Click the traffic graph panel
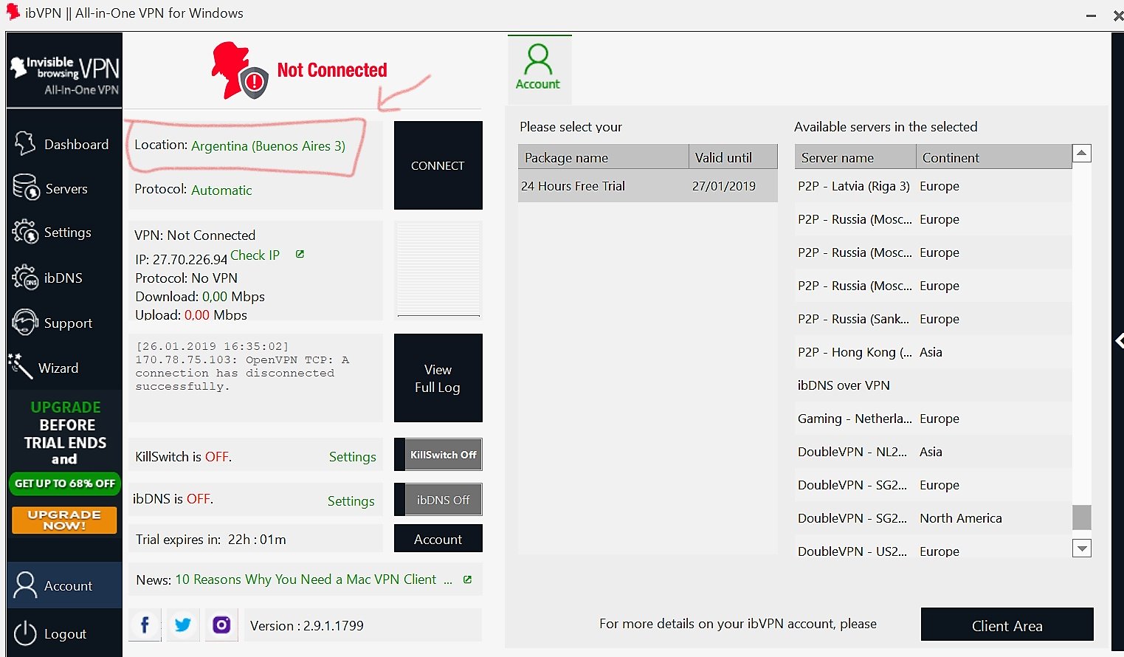1124x657 pixels. coord(438,269)
